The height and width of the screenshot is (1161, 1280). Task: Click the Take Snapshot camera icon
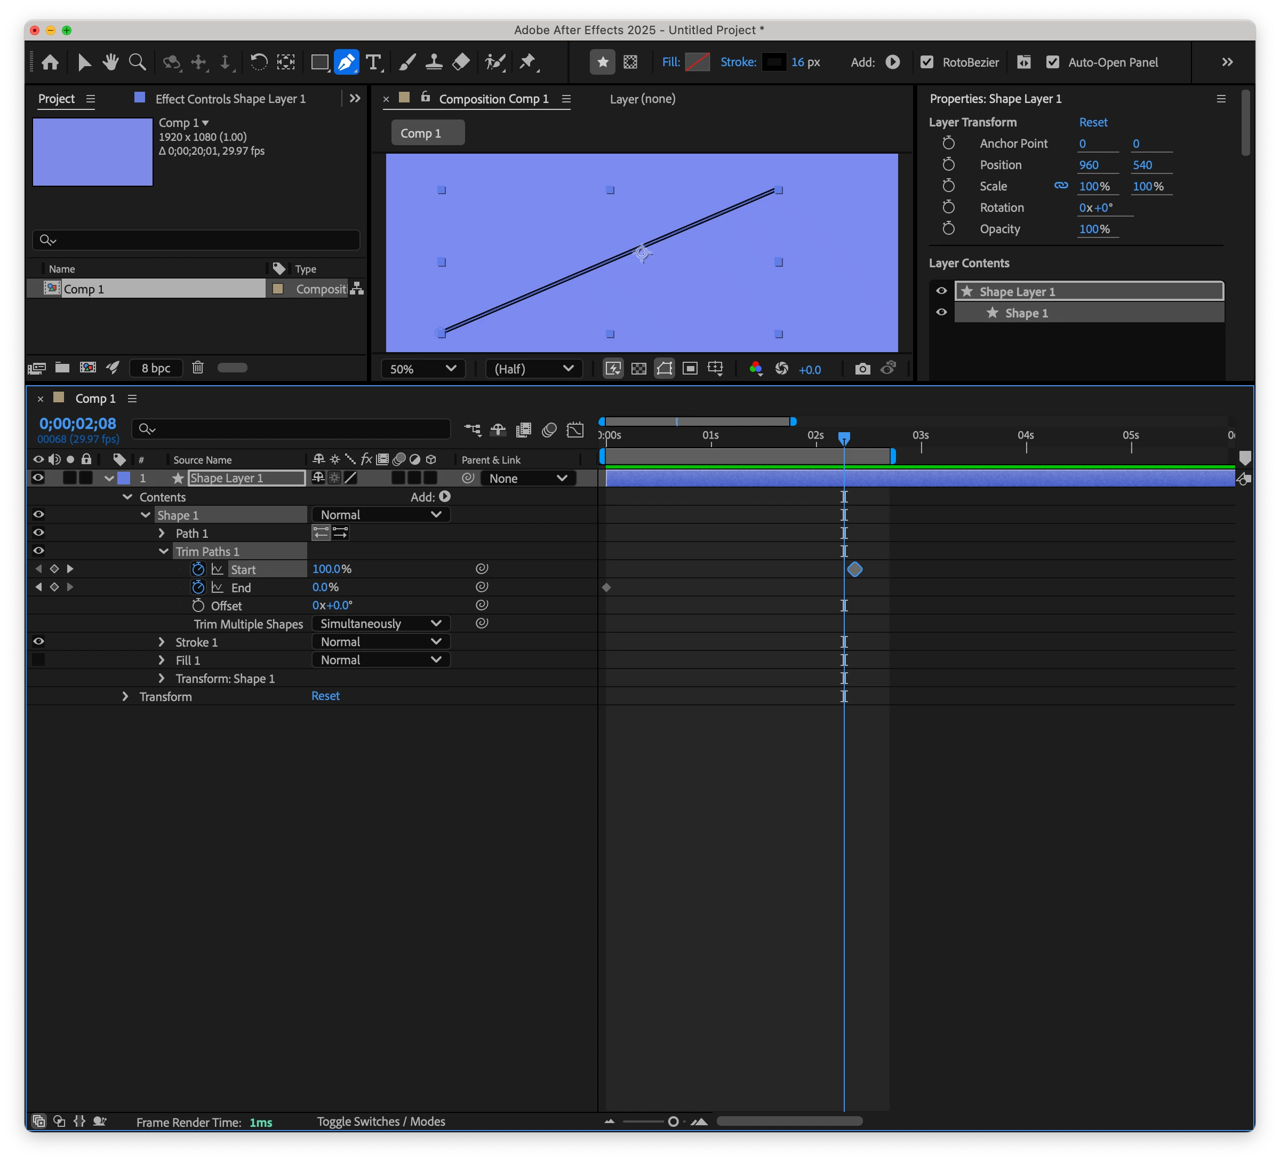coord(862,369)
